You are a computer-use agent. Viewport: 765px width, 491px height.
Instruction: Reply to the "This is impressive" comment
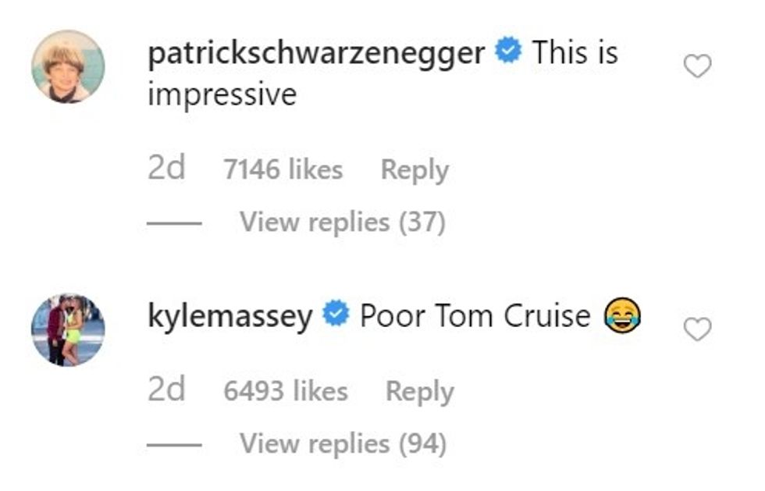click(415, 169)
